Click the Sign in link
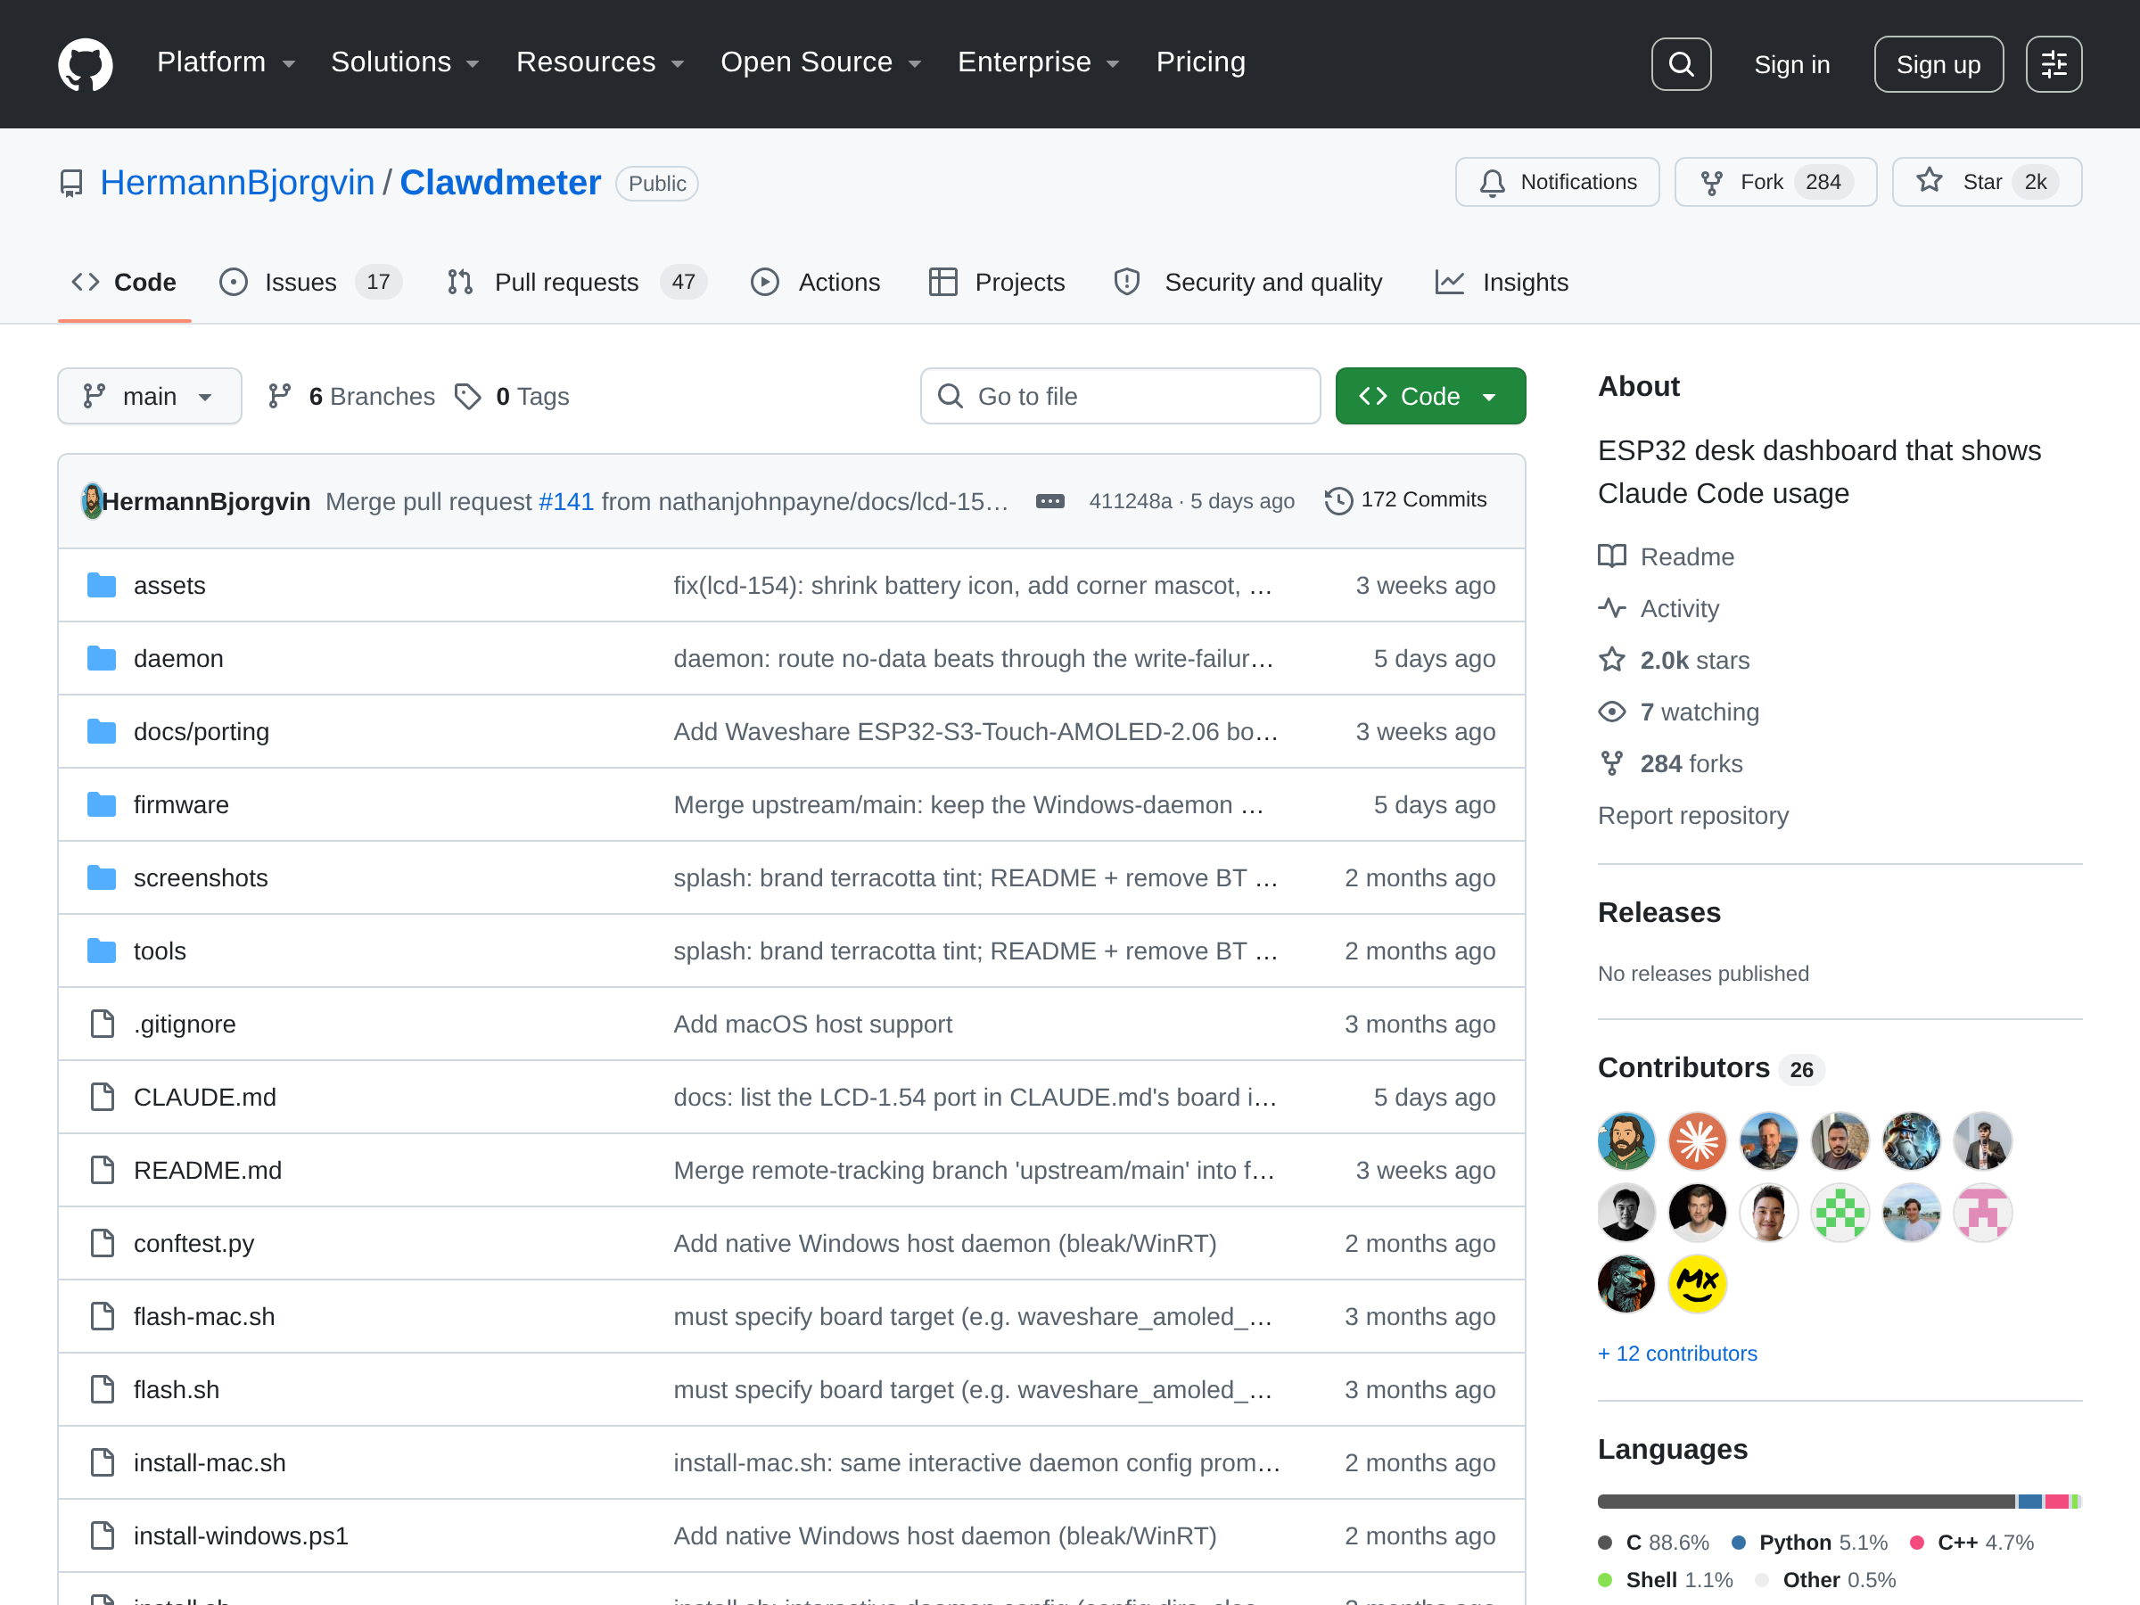This screenshot has height=1605, width=2140. (1791, 64)
